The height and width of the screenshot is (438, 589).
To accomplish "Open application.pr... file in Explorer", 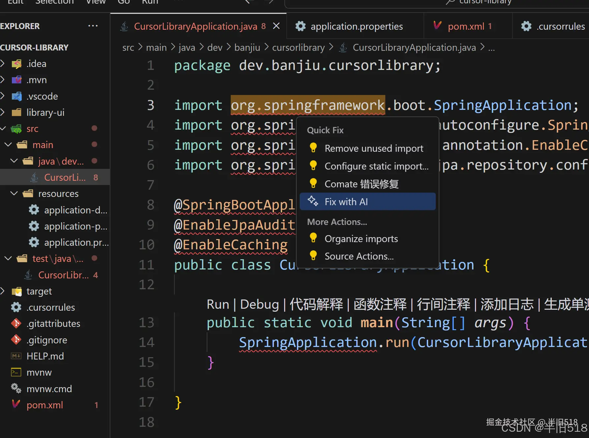I will click(55, 242).
